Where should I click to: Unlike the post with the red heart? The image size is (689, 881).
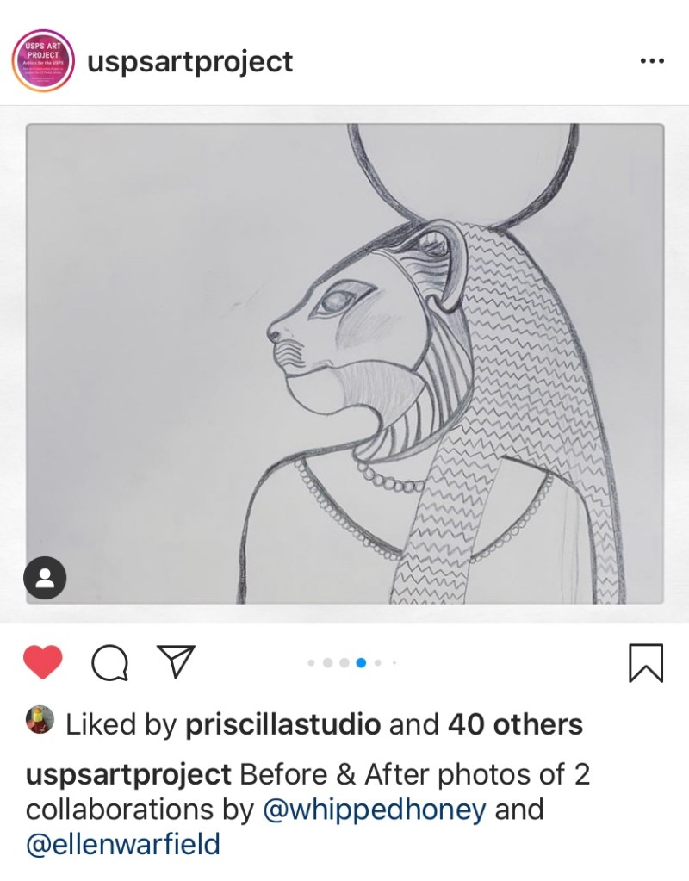coord(42,662)
